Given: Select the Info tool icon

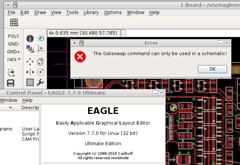Looking at the screenshot, I should pos(30,39).
